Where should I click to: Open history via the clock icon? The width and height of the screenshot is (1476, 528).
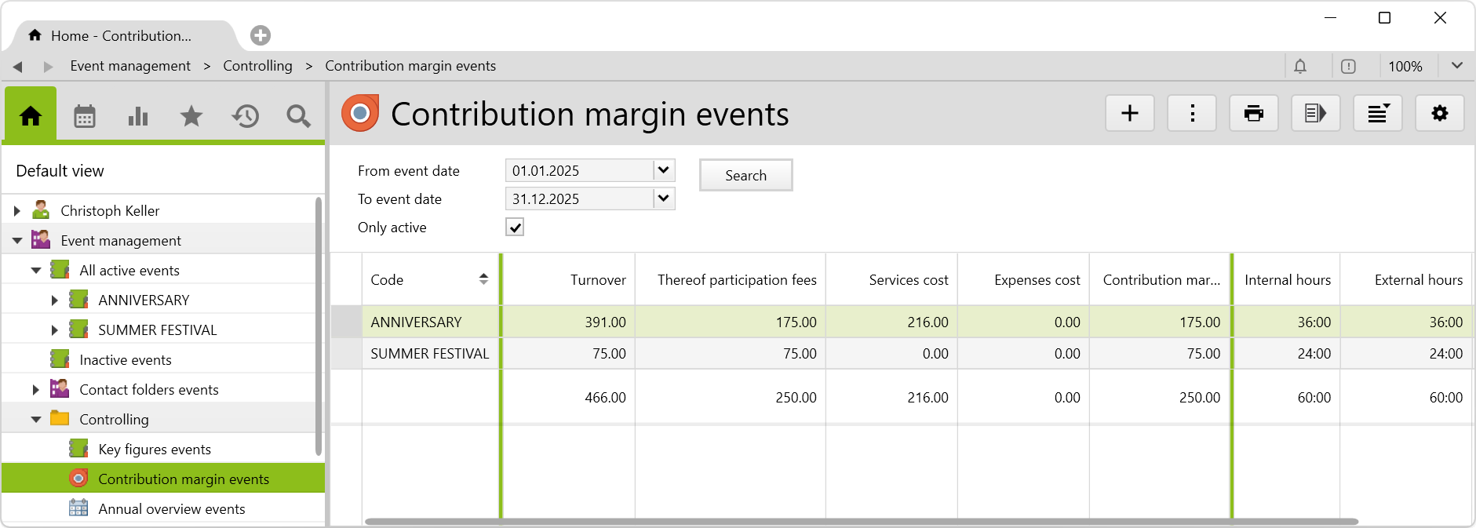click(x=245, y=117)
